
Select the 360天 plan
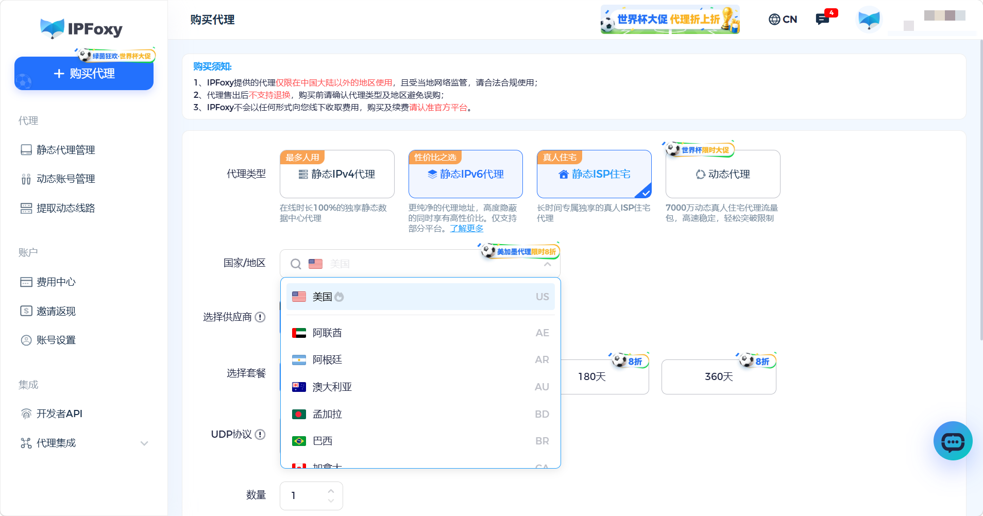click(x=719, y=377)
